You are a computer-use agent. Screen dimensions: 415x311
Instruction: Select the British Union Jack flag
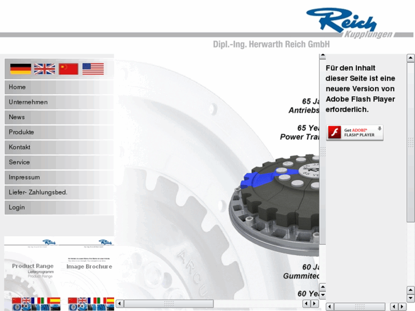click(x=45, y=69)
